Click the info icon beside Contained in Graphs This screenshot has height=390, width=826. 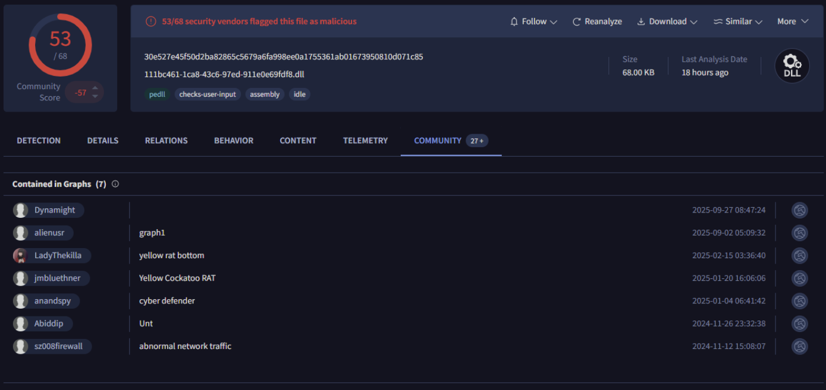[x=115, y=184]
